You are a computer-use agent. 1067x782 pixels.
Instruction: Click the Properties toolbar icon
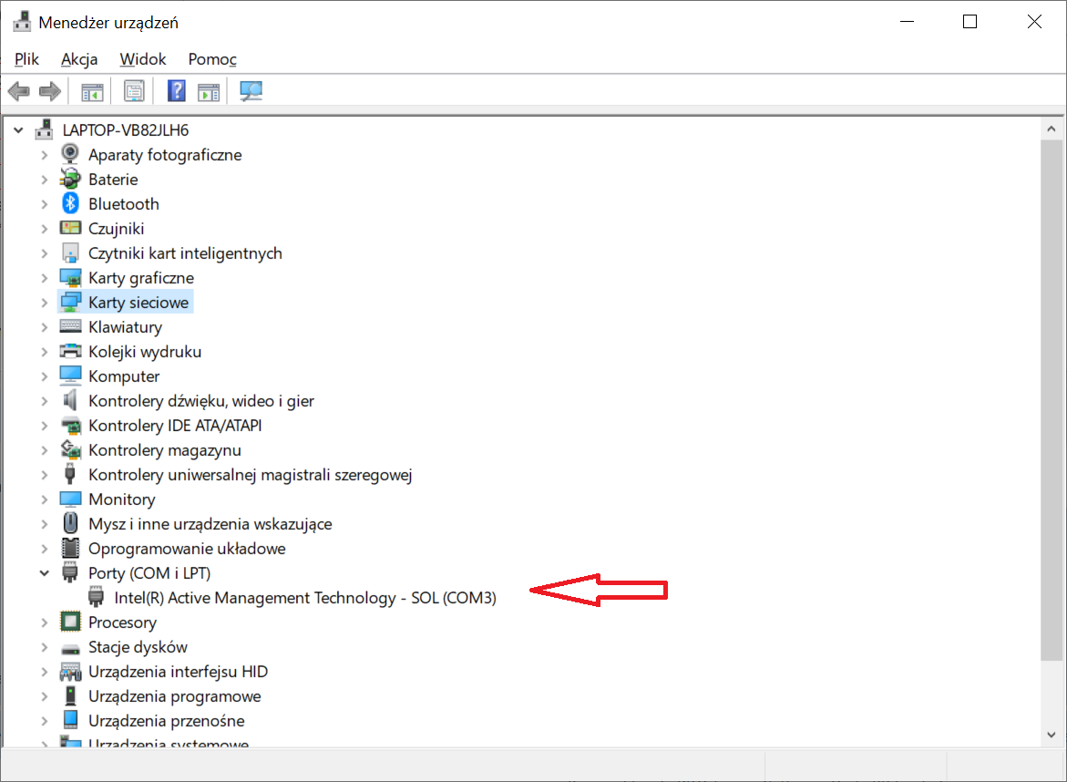pos(134,91)
